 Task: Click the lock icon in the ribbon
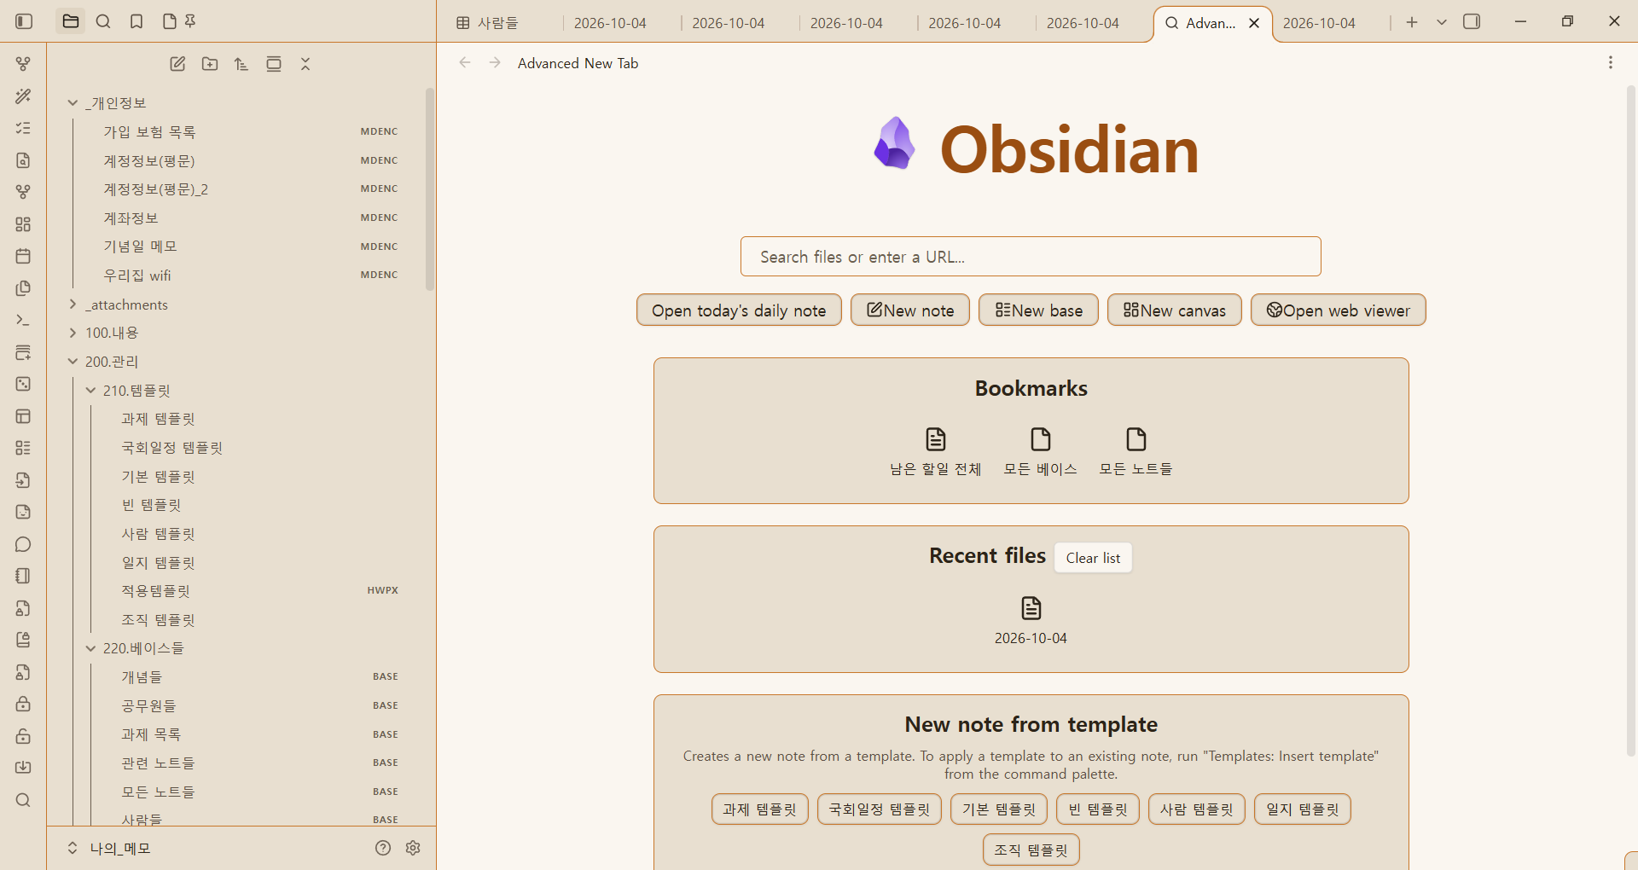(23, 704)
